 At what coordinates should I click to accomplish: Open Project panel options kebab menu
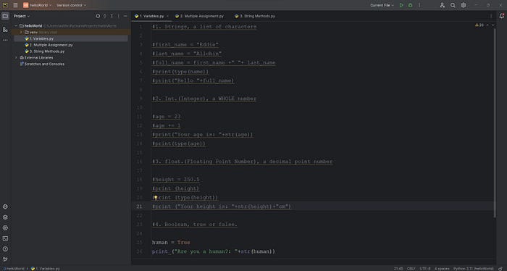pos(118,16)
